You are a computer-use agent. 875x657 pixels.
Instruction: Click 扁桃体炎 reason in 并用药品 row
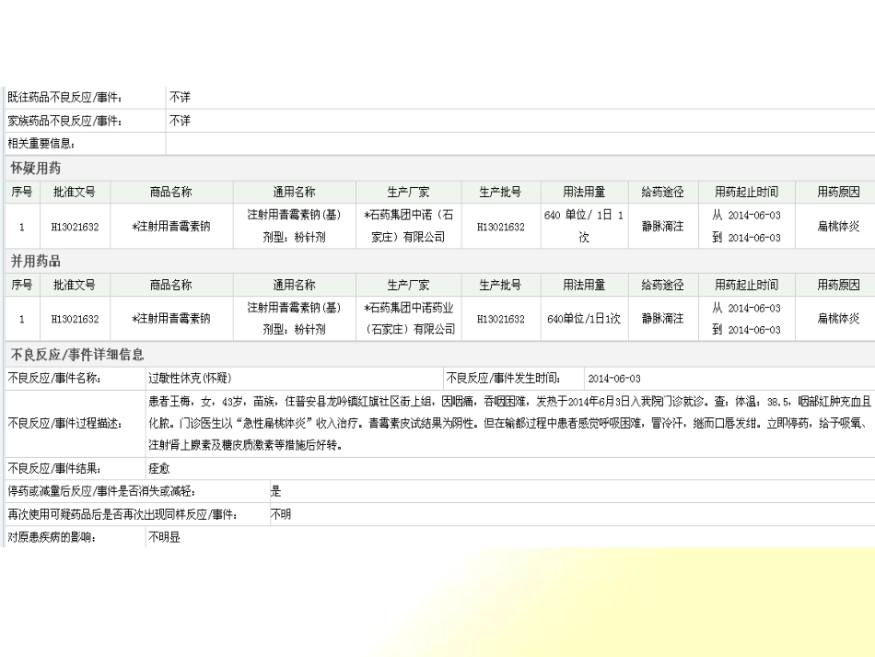coord(839,318)
